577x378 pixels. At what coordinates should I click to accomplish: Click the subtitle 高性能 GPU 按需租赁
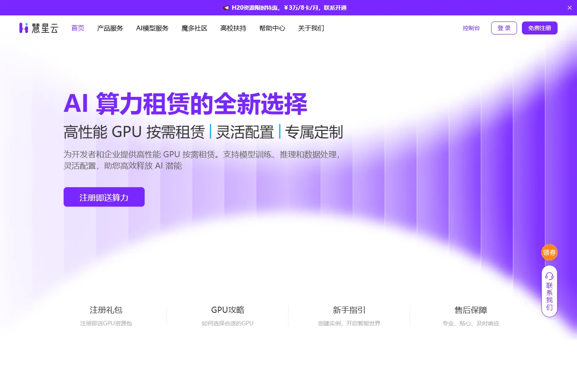click(x=134, y=132)
